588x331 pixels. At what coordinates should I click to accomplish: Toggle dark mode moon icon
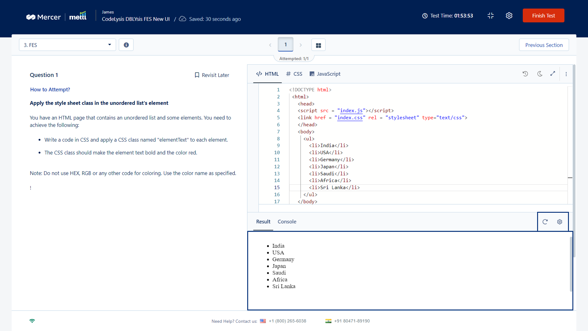539,74
